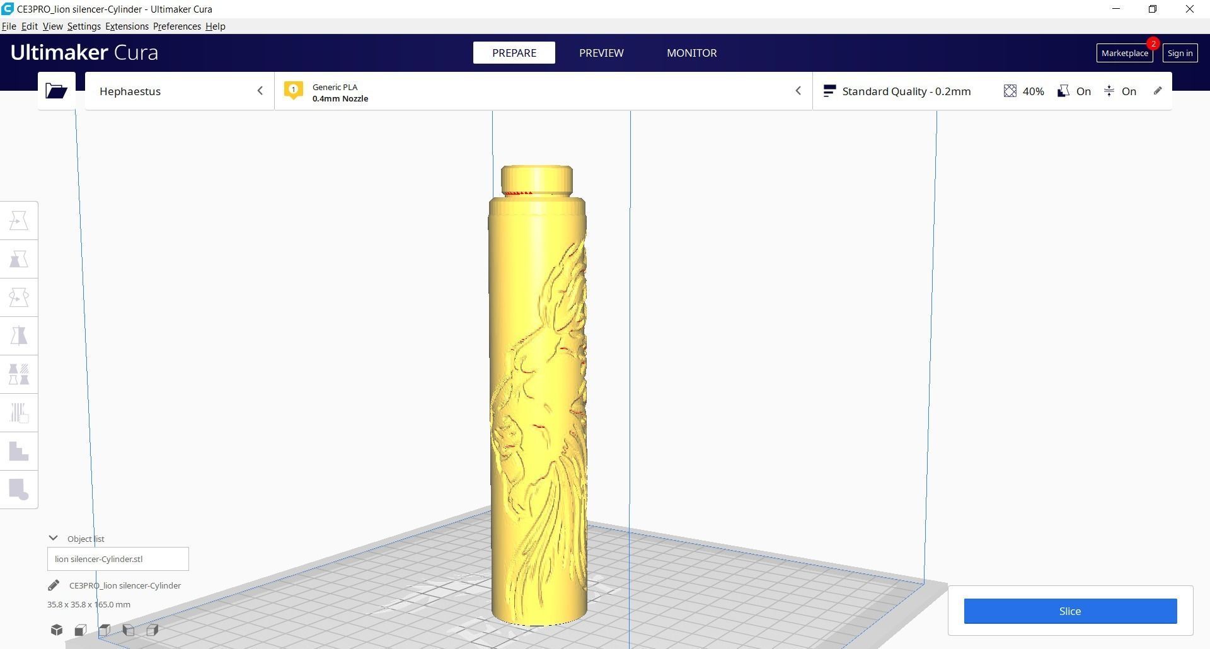Click the Generic PLA extruder 1 icon
The width and height of the screenshot is (1210, 649).
(293, 91)
